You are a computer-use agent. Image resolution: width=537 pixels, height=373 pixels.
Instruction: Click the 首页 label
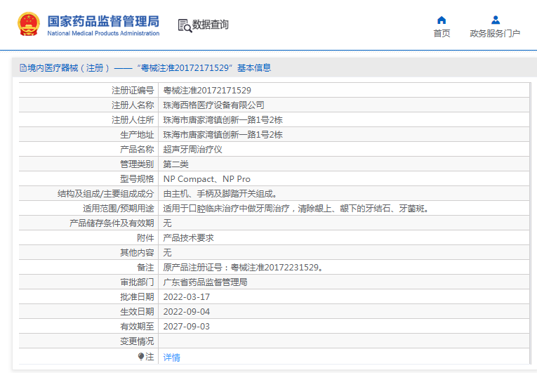tap(442, 33)
